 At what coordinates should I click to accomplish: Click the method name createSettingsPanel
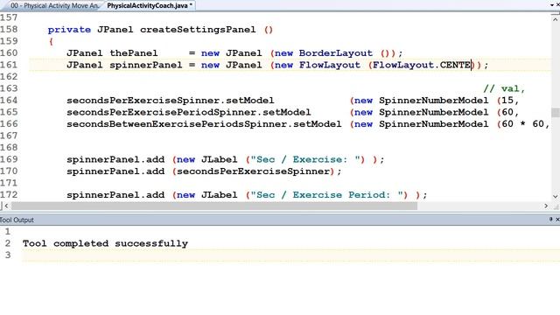[198, 30]
